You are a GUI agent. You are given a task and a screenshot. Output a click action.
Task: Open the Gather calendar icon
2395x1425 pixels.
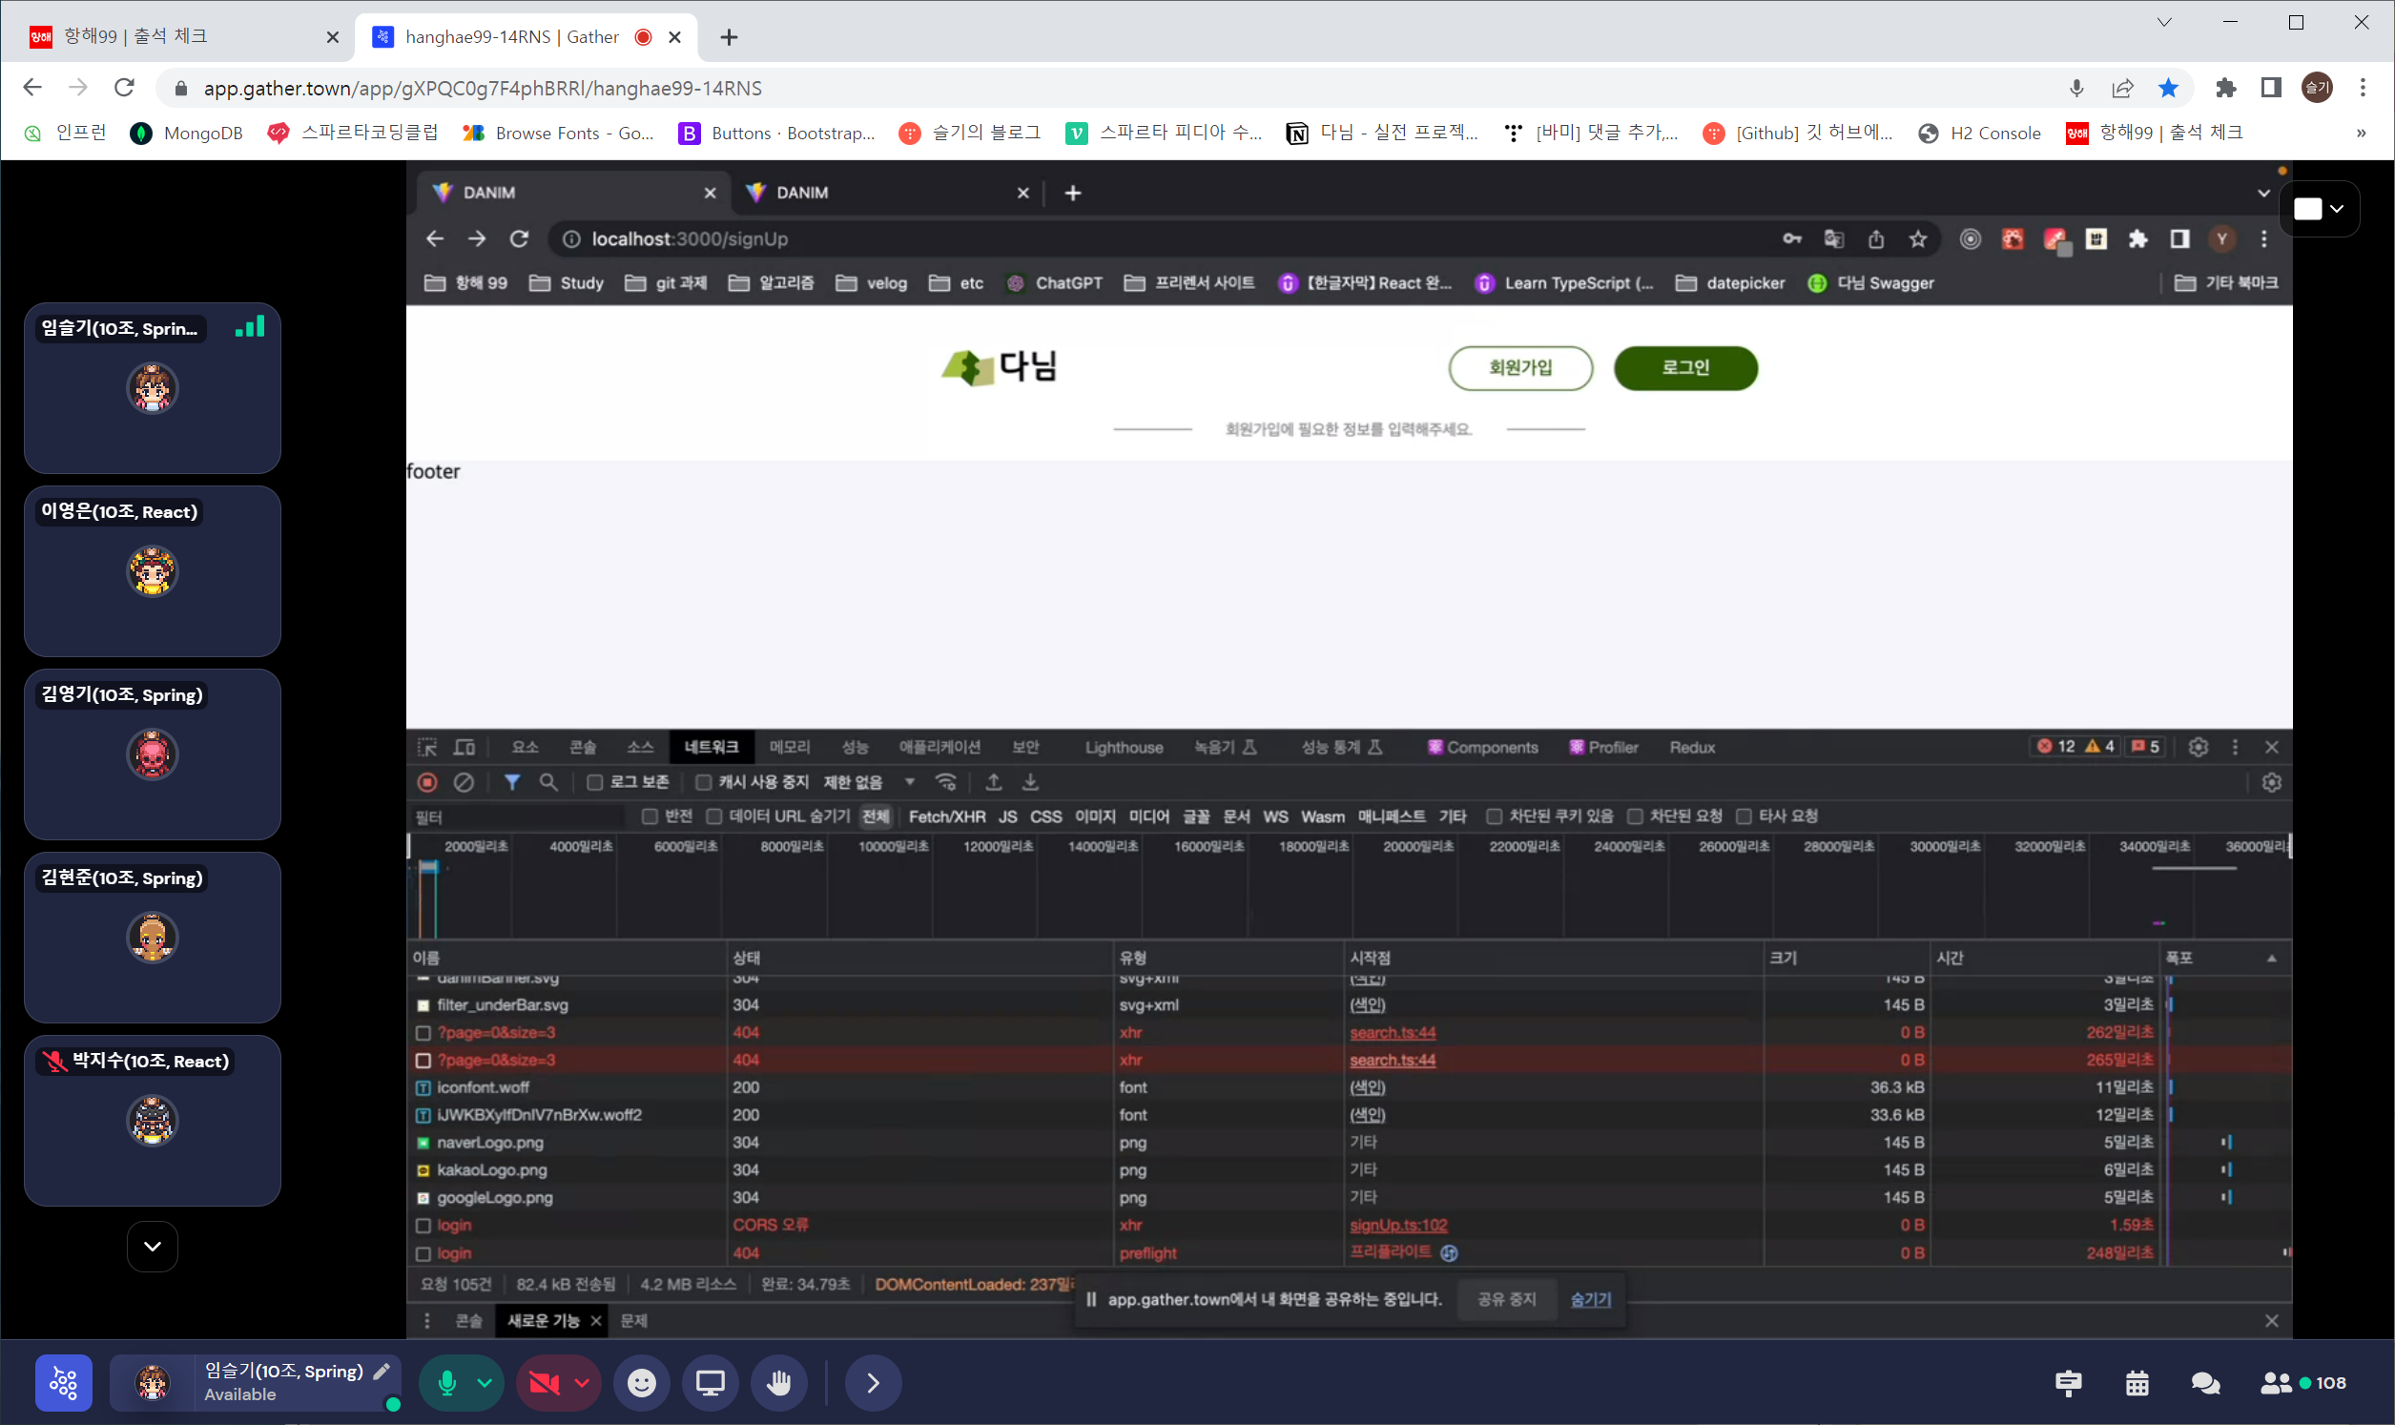pyautogui.click(x=2137, y=1383)
